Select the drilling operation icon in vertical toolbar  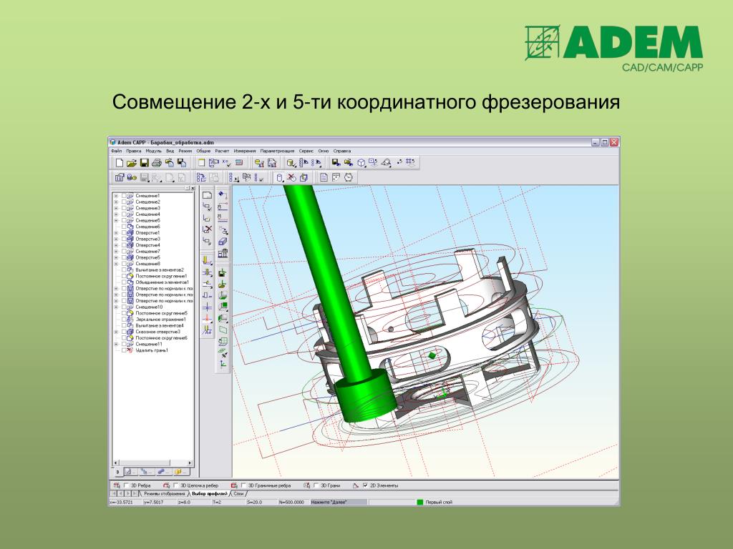coord(207,272)
